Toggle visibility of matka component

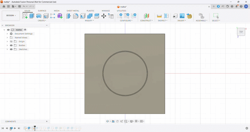click(8, 30)
